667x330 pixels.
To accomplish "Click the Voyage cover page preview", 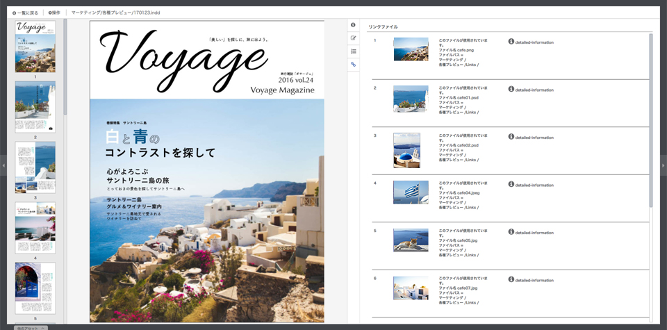I will point(207,172).
